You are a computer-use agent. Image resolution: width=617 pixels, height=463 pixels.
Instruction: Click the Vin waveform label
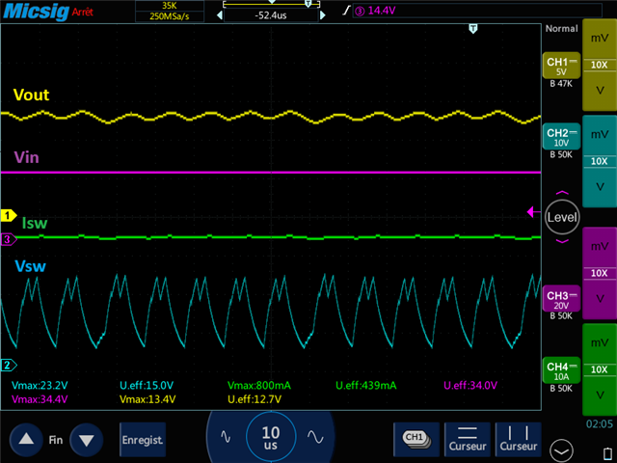[26, 157]
